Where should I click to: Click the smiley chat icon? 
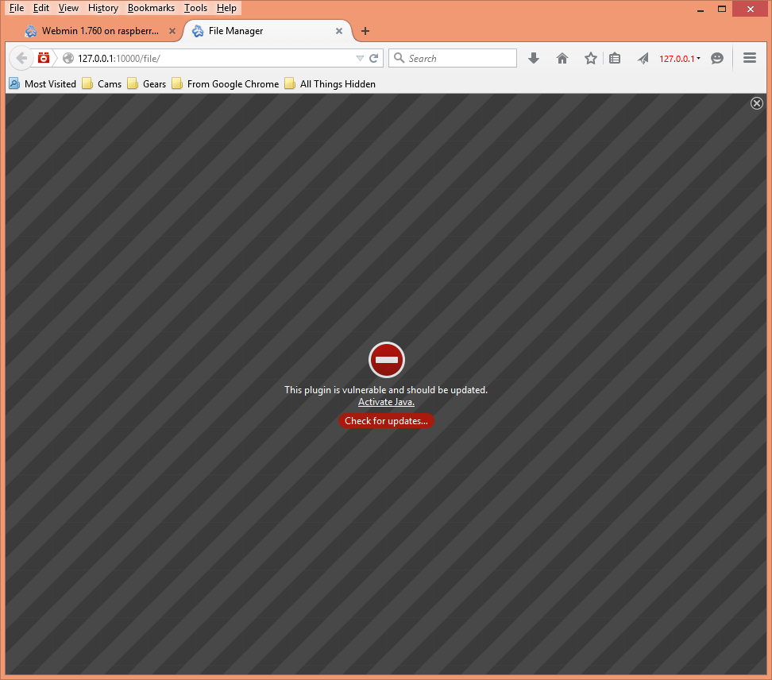[x=717, y=59]
